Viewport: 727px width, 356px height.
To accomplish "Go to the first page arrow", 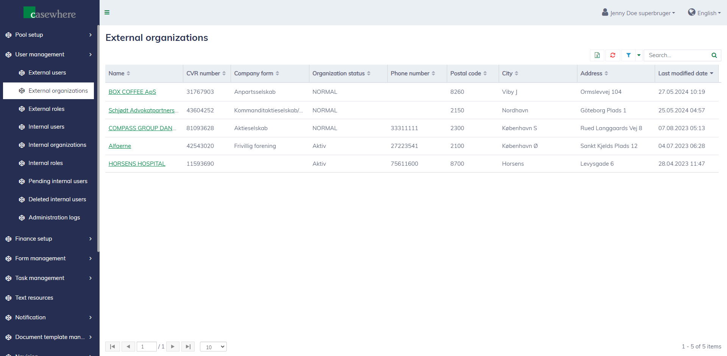I will (x=112, y=347).
